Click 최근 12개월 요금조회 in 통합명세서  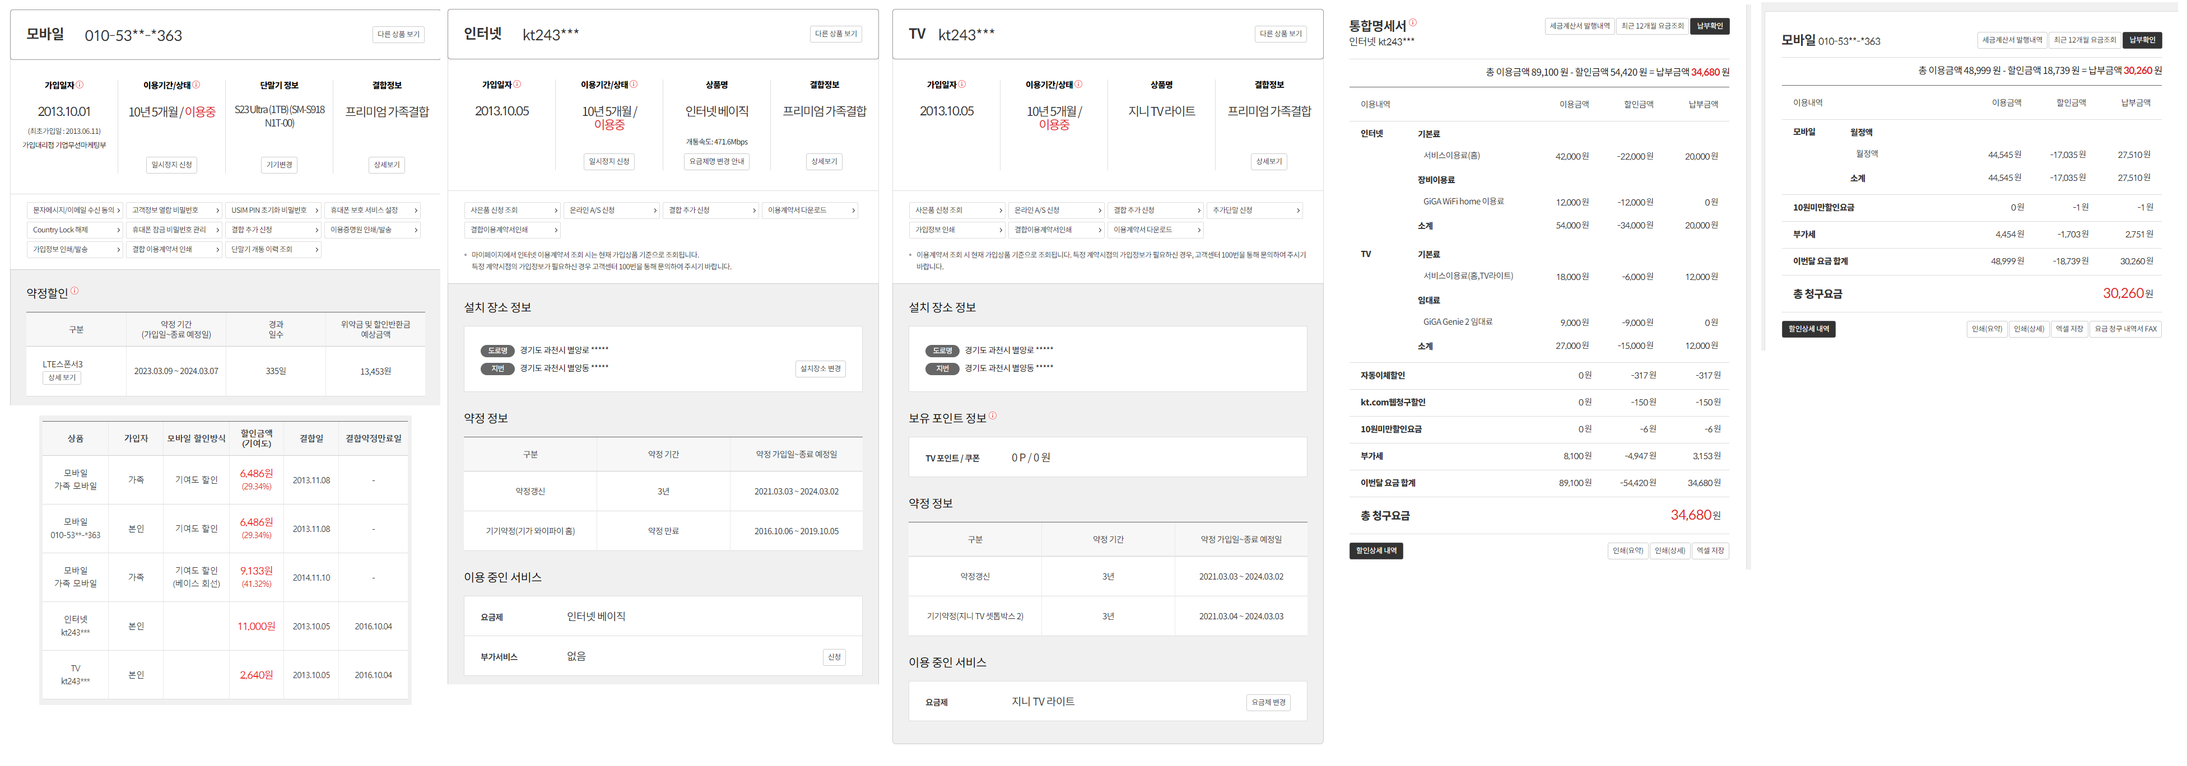pyautogui.click(x=1652, y=26)
